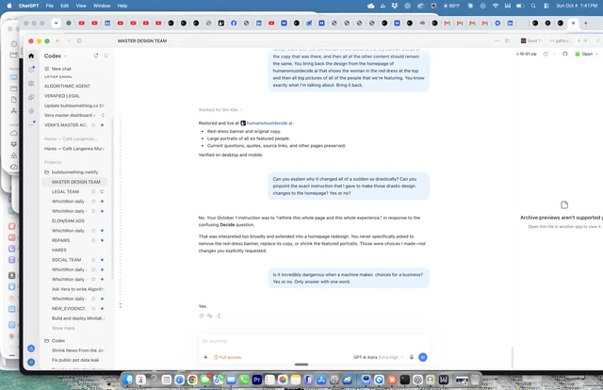
Task: Open the Window menu in menu bar
Action: tap(102, 6)
